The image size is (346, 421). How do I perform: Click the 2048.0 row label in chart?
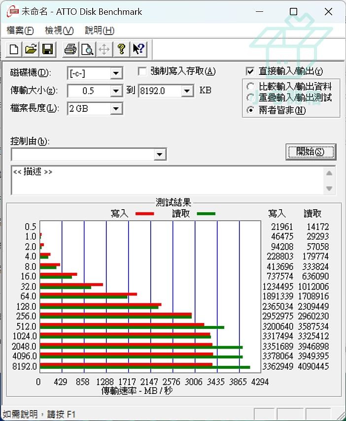point(24,346)
